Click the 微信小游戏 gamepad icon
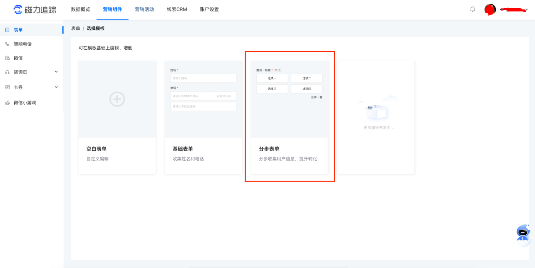Viewport: 535px width, 268px height. 7,103
